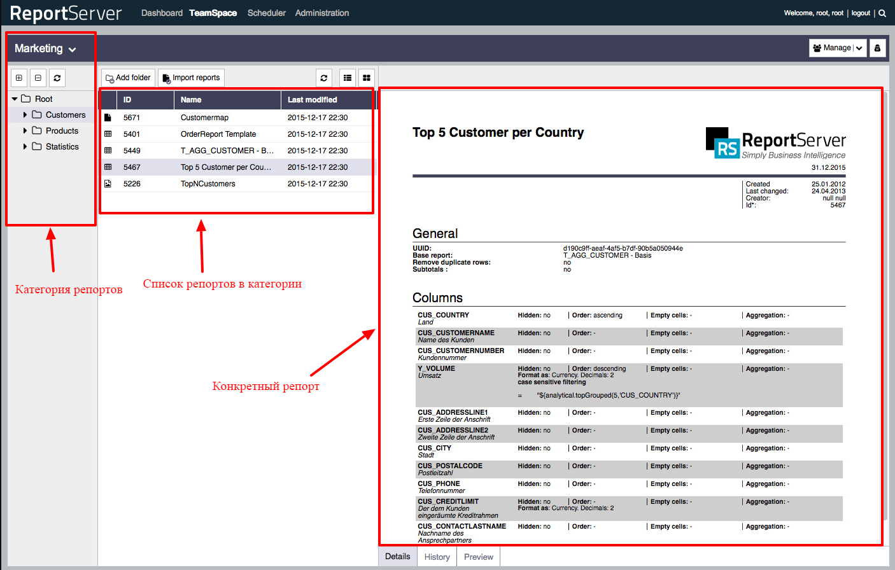Viewport: 895px width, 570px height.
Task: Sort by the ID column header
Action: pos(145,100)
